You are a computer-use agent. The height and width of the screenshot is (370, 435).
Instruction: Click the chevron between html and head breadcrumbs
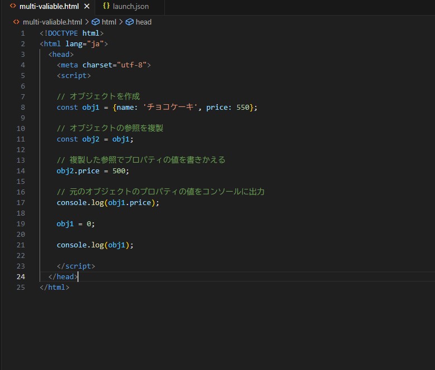[x=121, y=22]
